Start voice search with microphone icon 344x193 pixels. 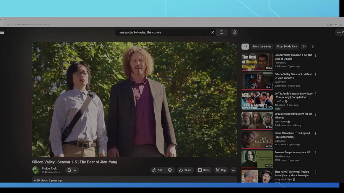click(234, 32)
